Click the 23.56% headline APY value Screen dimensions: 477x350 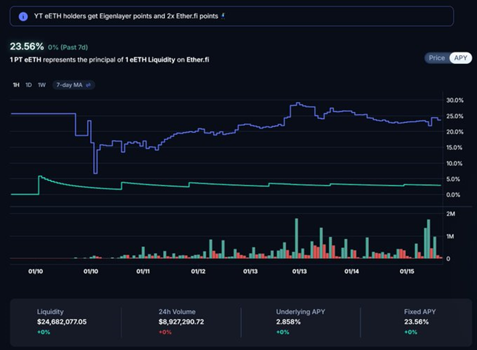[26, 46]
